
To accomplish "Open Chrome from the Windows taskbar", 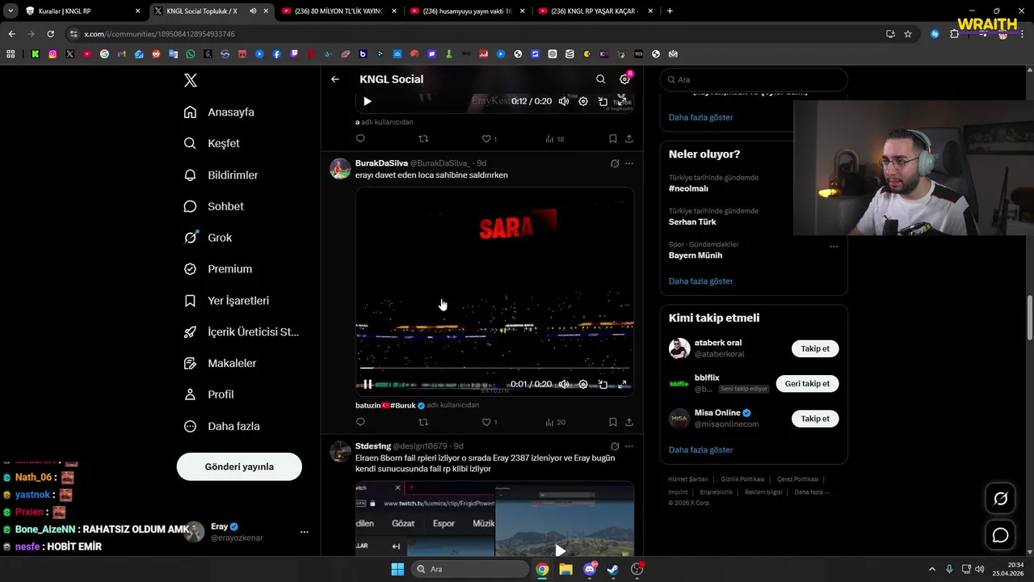I will [542, 569].
